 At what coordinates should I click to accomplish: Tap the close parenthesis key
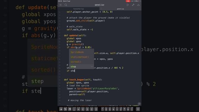110,109
